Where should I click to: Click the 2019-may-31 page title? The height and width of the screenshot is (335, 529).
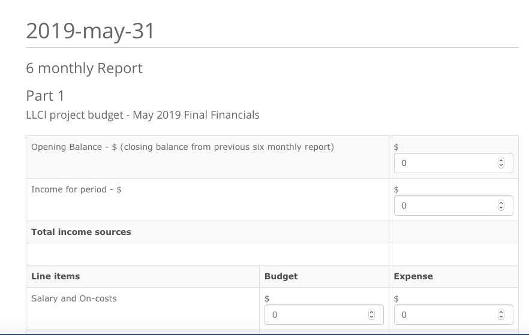tap(91, 31)
